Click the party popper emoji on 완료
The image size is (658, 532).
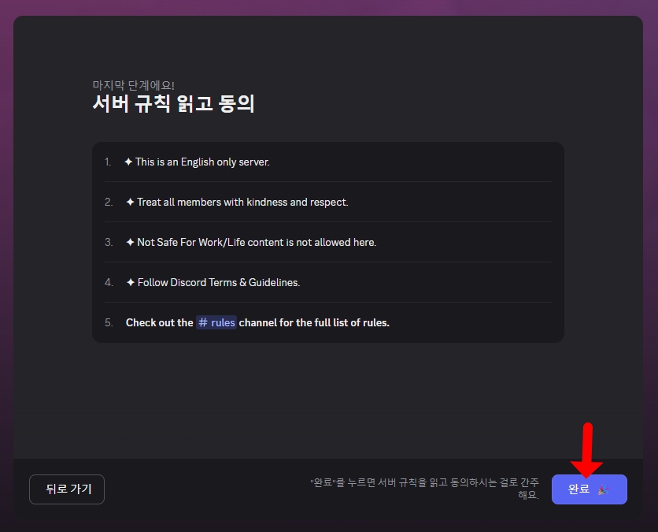tap(603, 489)
